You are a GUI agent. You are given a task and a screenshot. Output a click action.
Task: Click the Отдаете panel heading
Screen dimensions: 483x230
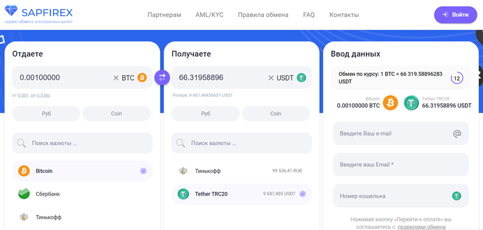click(27, 54)
